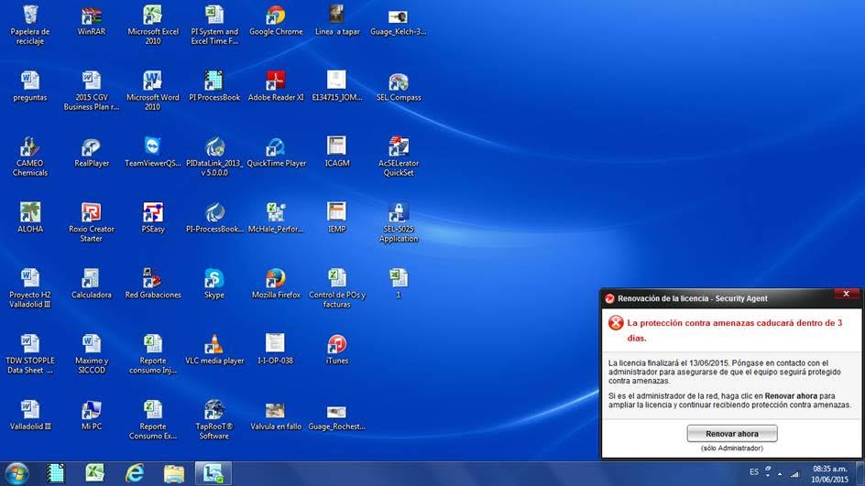This screenshot has height=486, width=865.
Task: Launch VLC media player shortcut
Action: pyautogui.click(x=214, y=350)
